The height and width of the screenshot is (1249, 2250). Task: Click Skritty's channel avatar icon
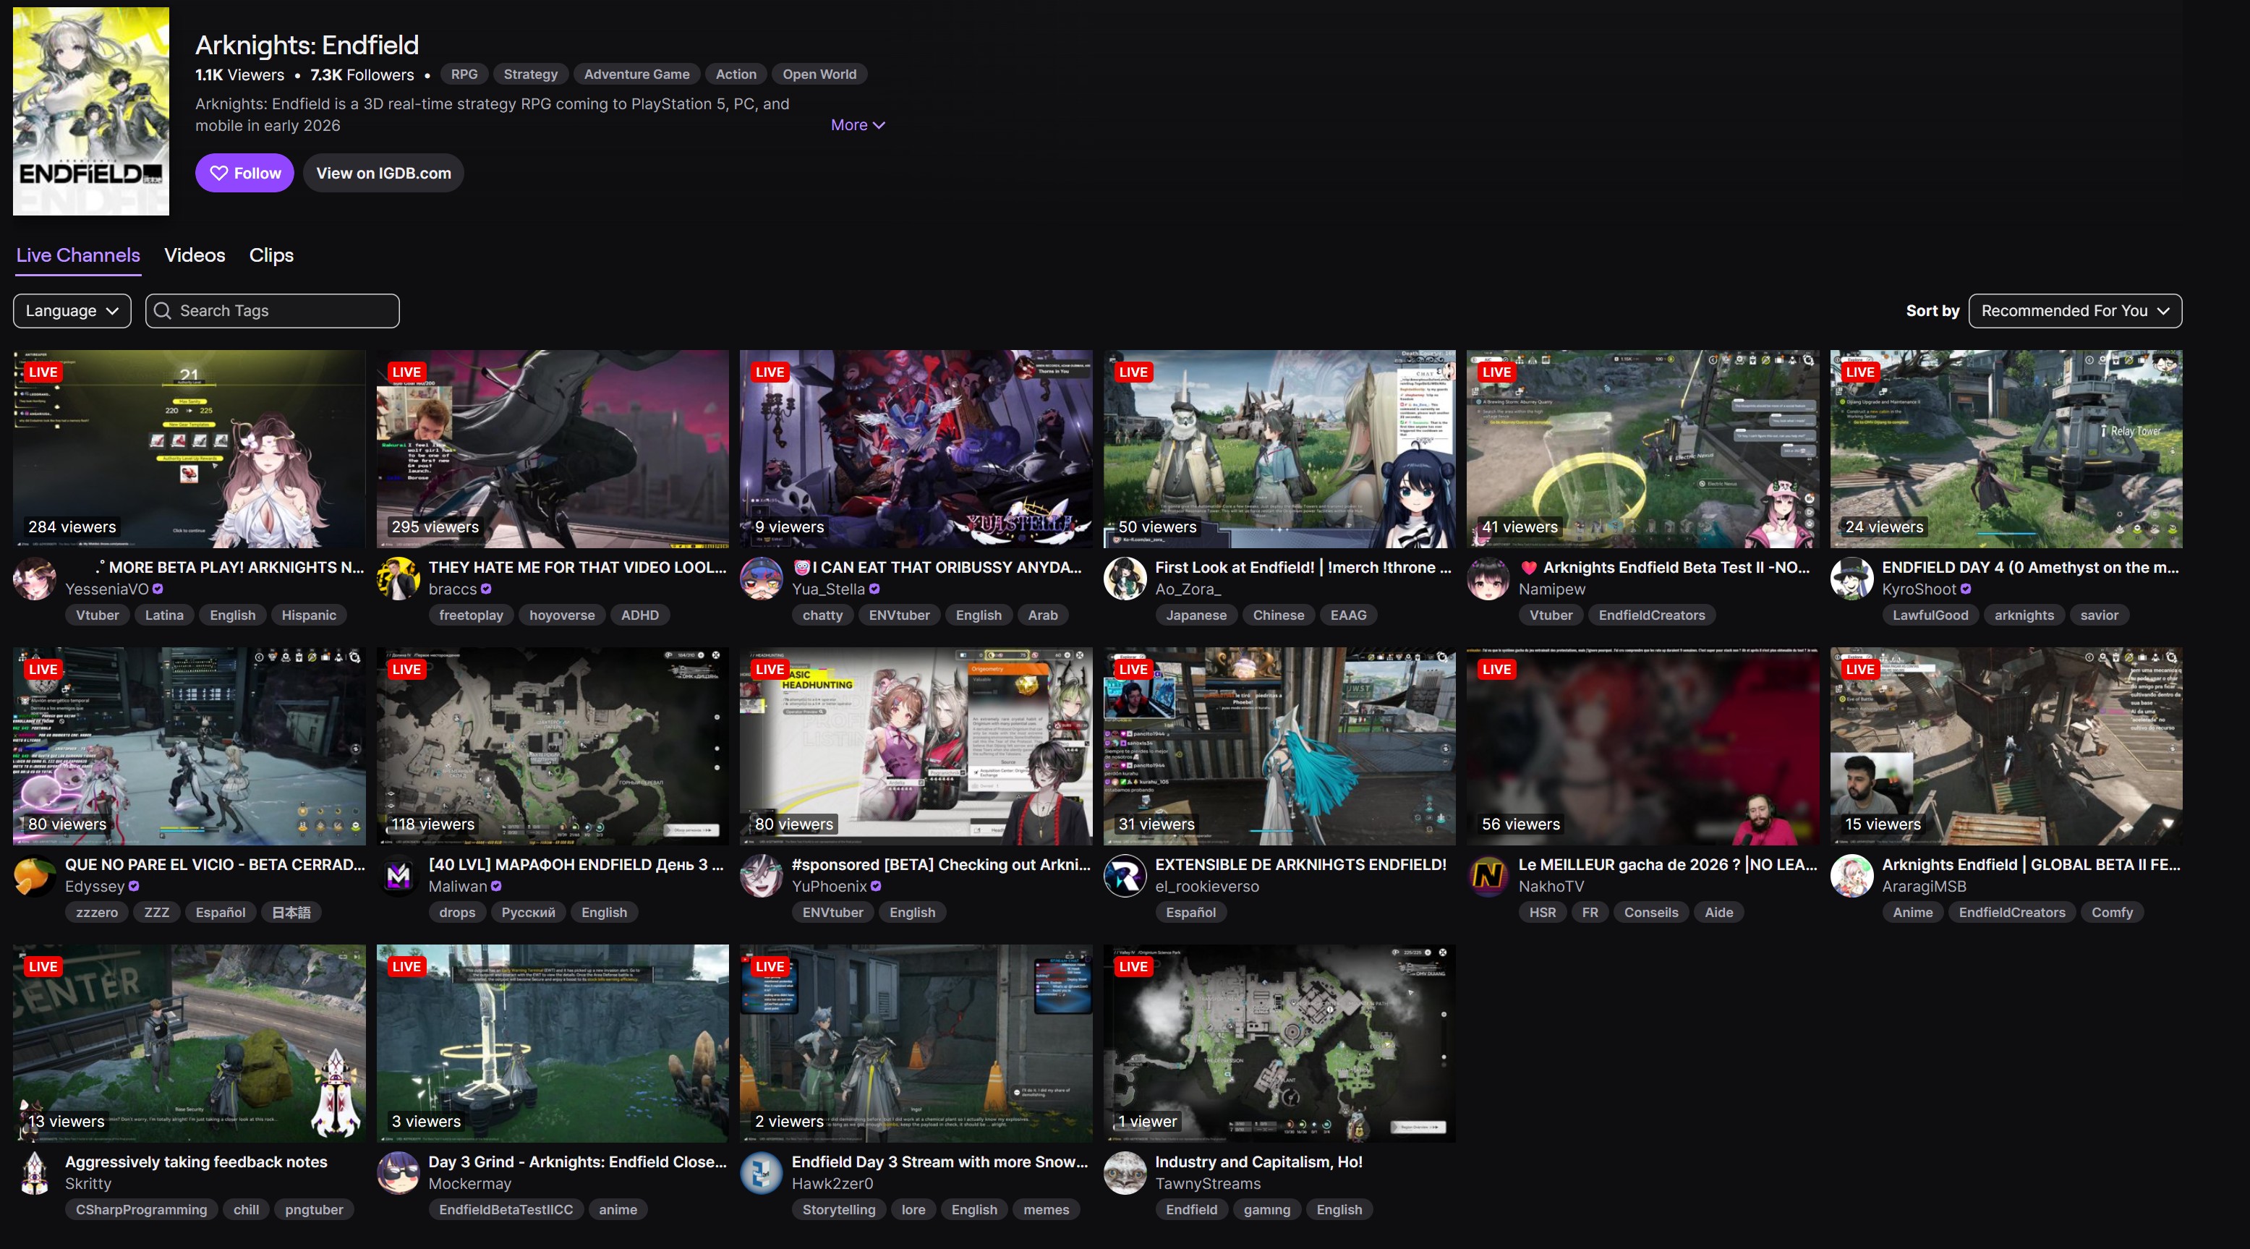tap(35, 1172)
